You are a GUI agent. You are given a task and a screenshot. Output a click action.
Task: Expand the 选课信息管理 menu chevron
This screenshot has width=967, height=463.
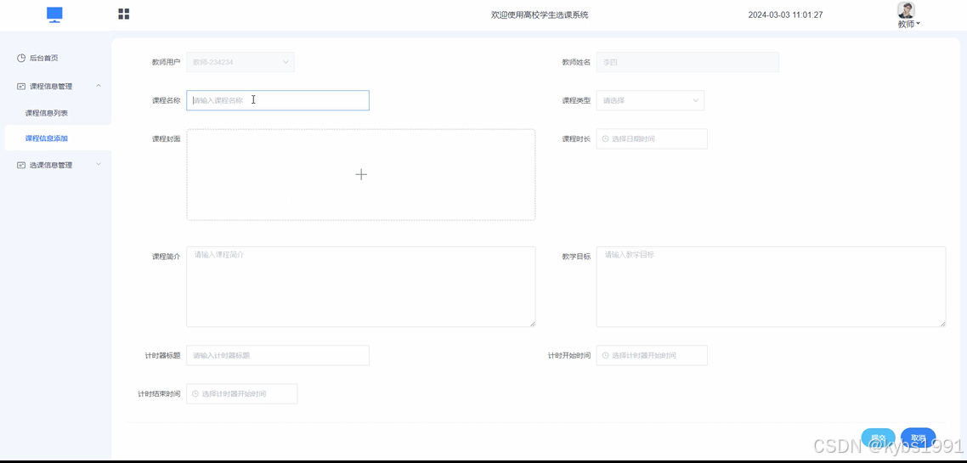tap(99, 165)
